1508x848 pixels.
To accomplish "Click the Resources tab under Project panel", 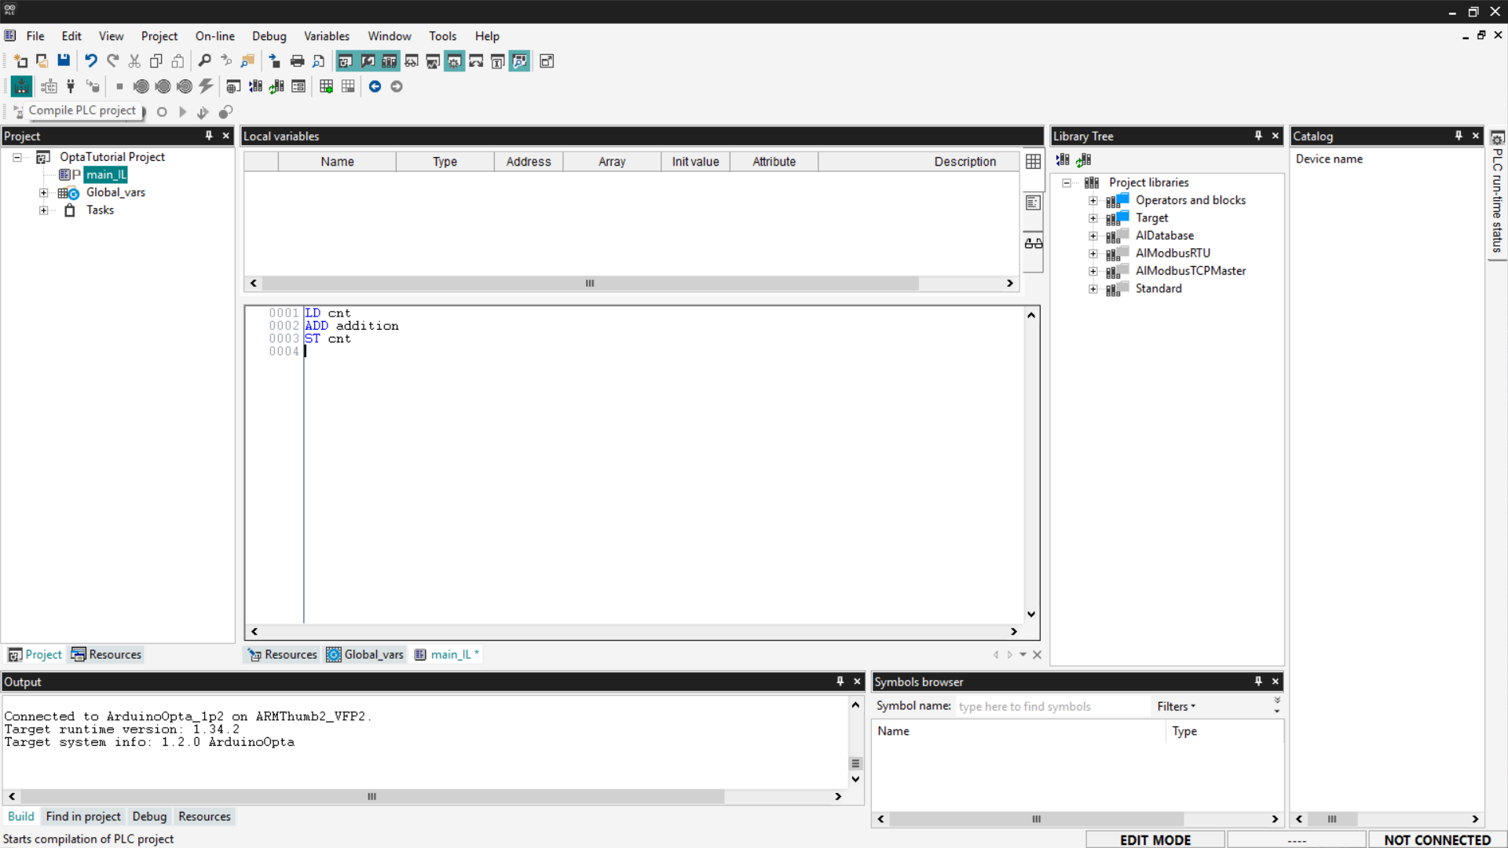I will (x=107, y=655).
